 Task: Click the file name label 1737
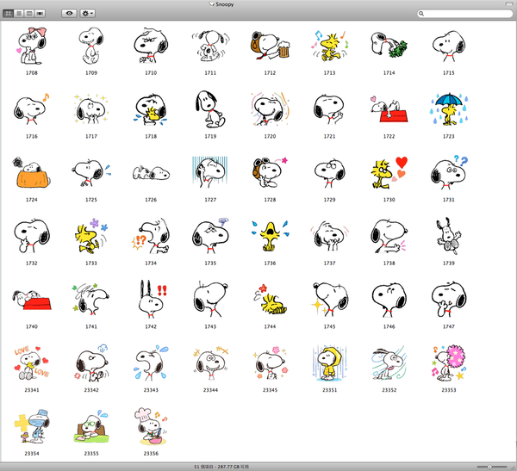329,263
